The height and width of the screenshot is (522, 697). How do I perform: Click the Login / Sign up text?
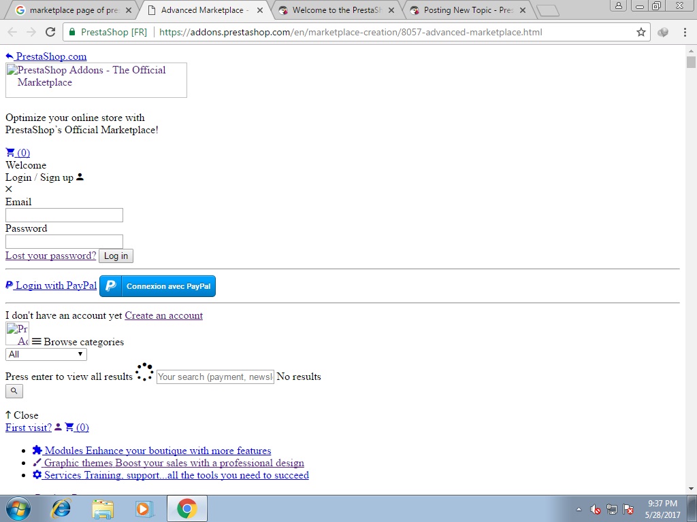[39, 177]
